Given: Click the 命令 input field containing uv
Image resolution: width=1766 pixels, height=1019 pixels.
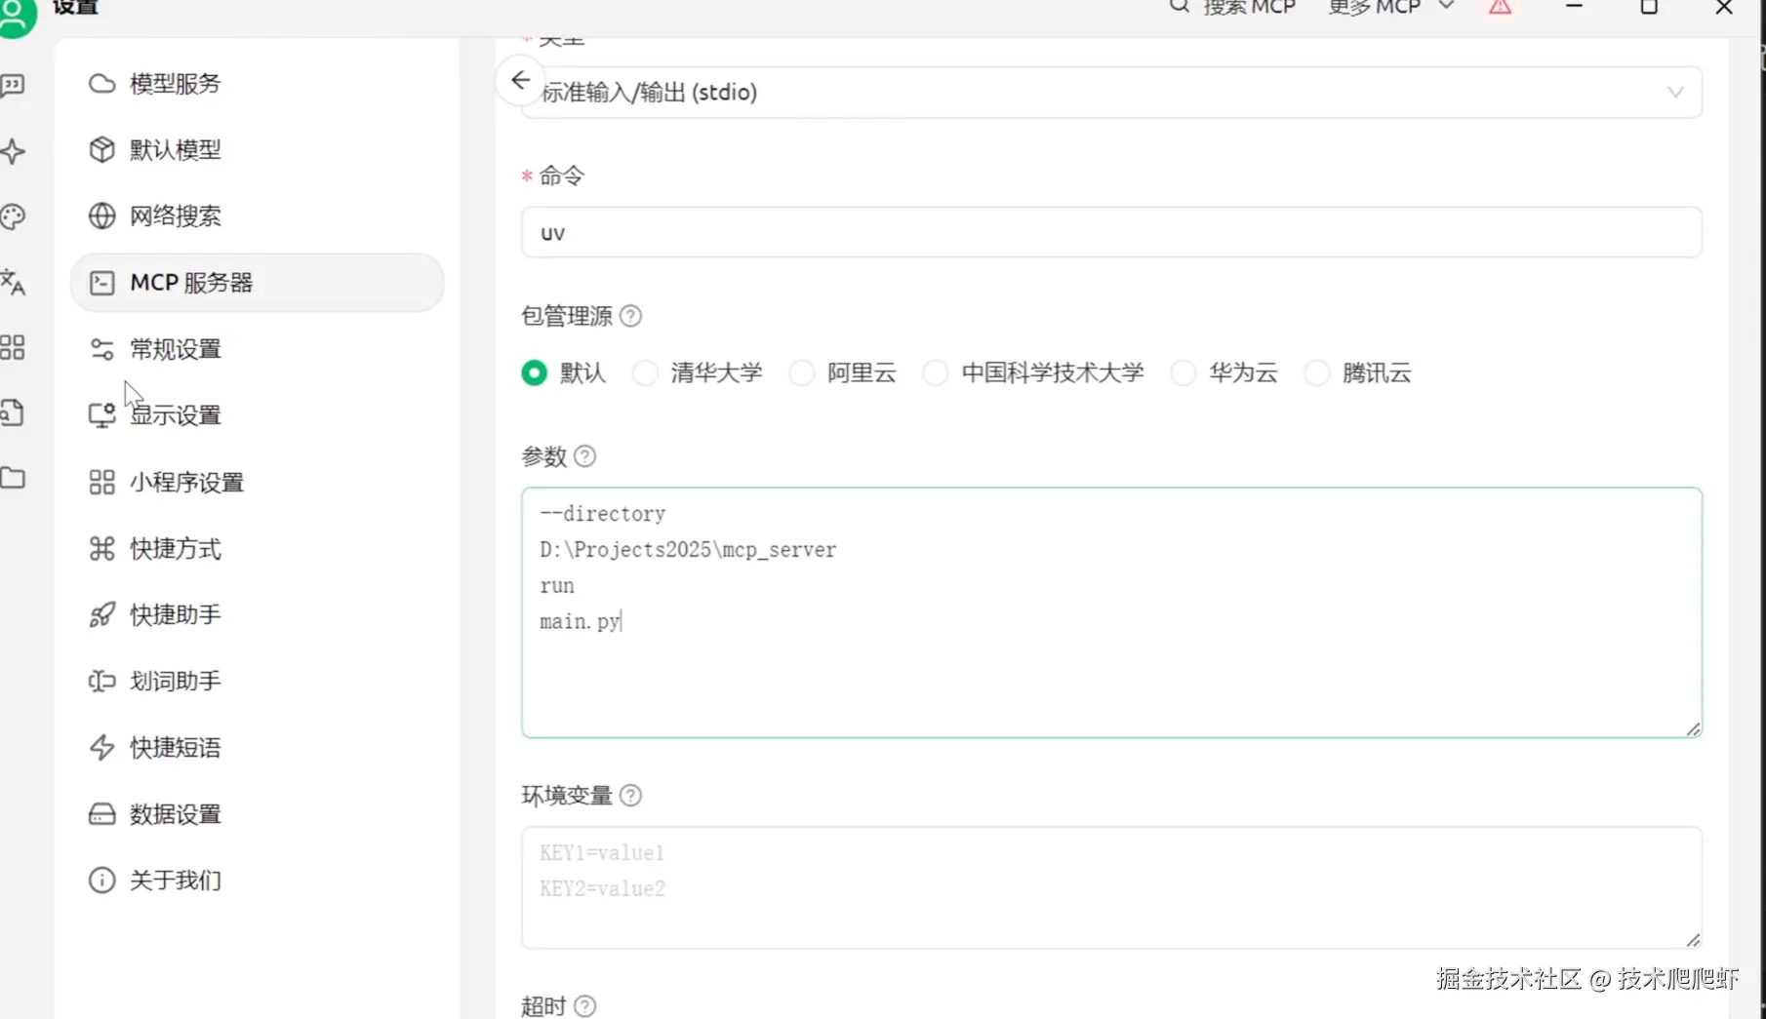Looking at the screenshot, I should tap(1111, 233).
